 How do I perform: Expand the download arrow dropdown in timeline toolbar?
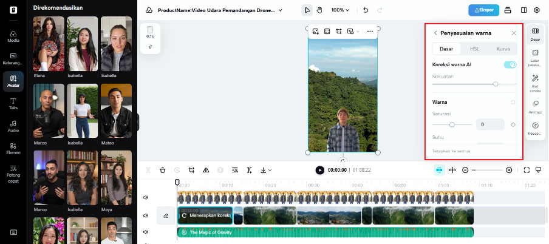click(265, 171)
